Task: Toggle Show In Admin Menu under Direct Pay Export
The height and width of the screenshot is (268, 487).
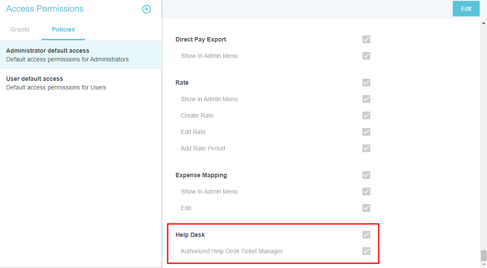Action: coord(366,56)
